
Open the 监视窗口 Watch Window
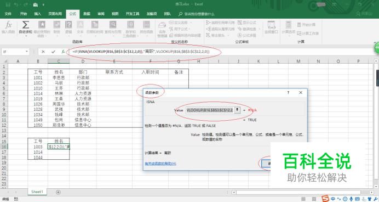pos(272,27)
